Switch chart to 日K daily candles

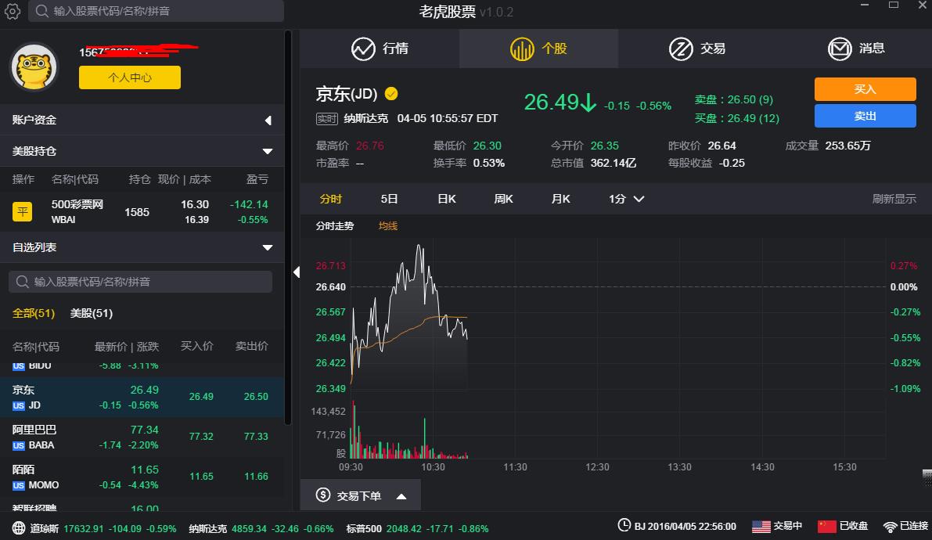pyautogui.click(x=446, y=199)
